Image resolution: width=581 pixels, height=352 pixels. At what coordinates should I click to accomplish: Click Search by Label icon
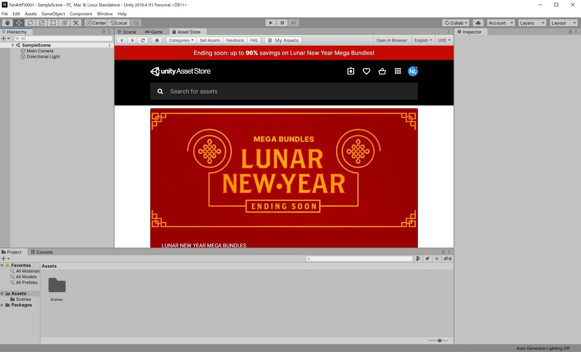(x=427, y=259)
